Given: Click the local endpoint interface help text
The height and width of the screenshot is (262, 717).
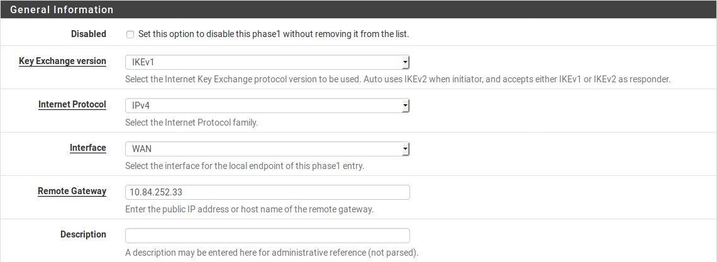Looking at the screenshot, I should (245, 166).
